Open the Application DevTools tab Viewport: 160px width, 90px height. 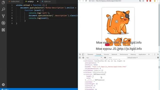(142, 54)
